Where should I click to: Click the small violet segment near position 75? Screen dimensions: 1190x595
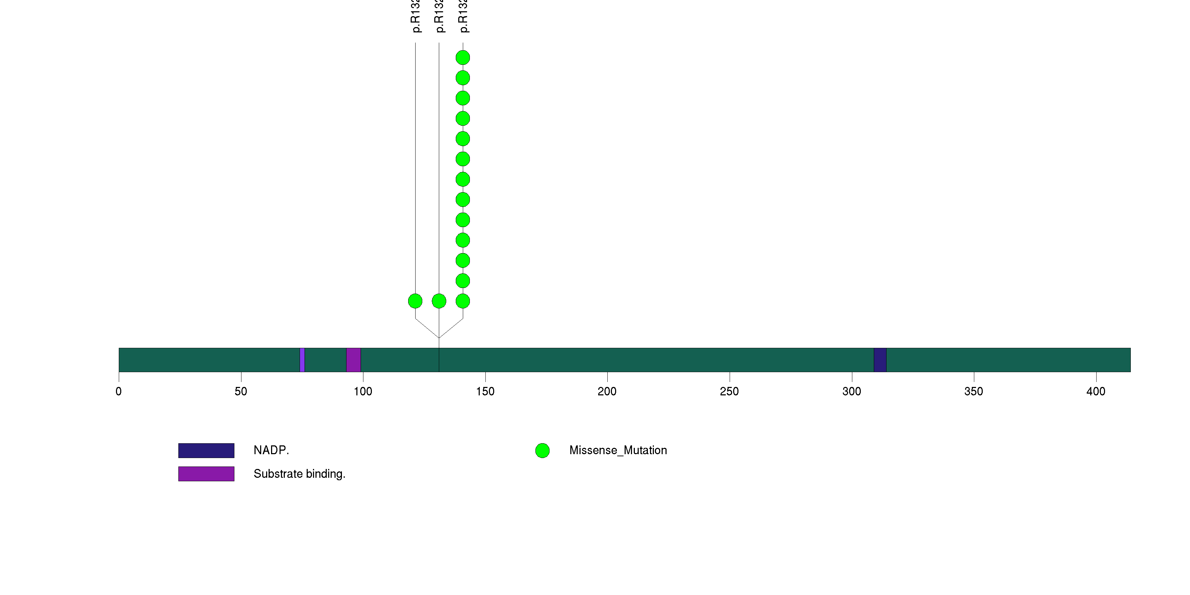point(302,360)
